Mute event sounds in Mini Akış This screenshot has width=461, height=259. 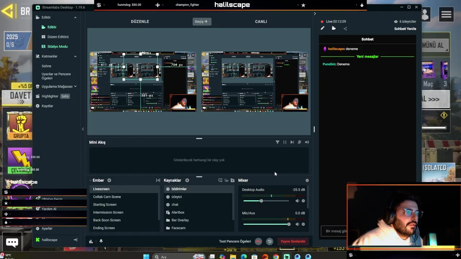pyautogui.click(x=299, y=142)
